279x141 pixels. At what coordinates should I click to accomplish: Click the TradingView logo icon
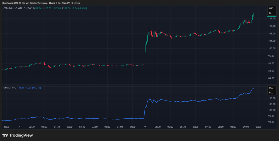[5, 135]
